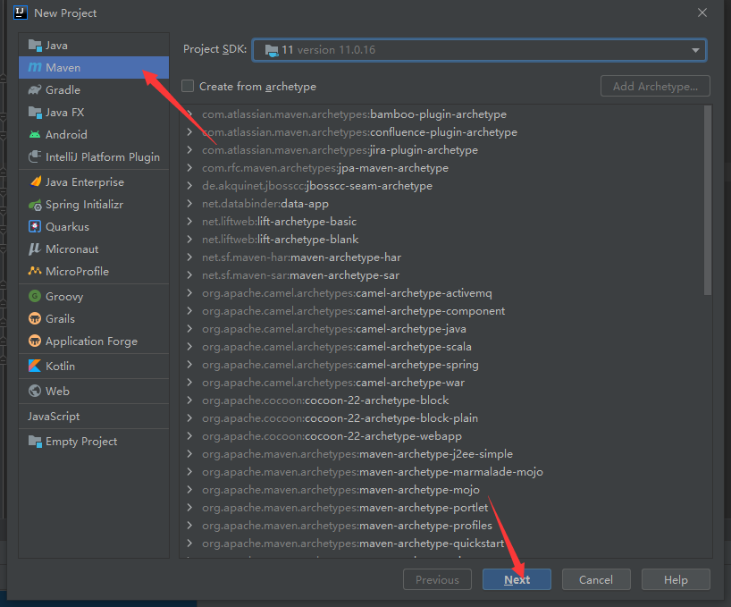Screen dimensions: 731x607
Task: Click the Groovy green circle icon
Action: click(35, 296)
